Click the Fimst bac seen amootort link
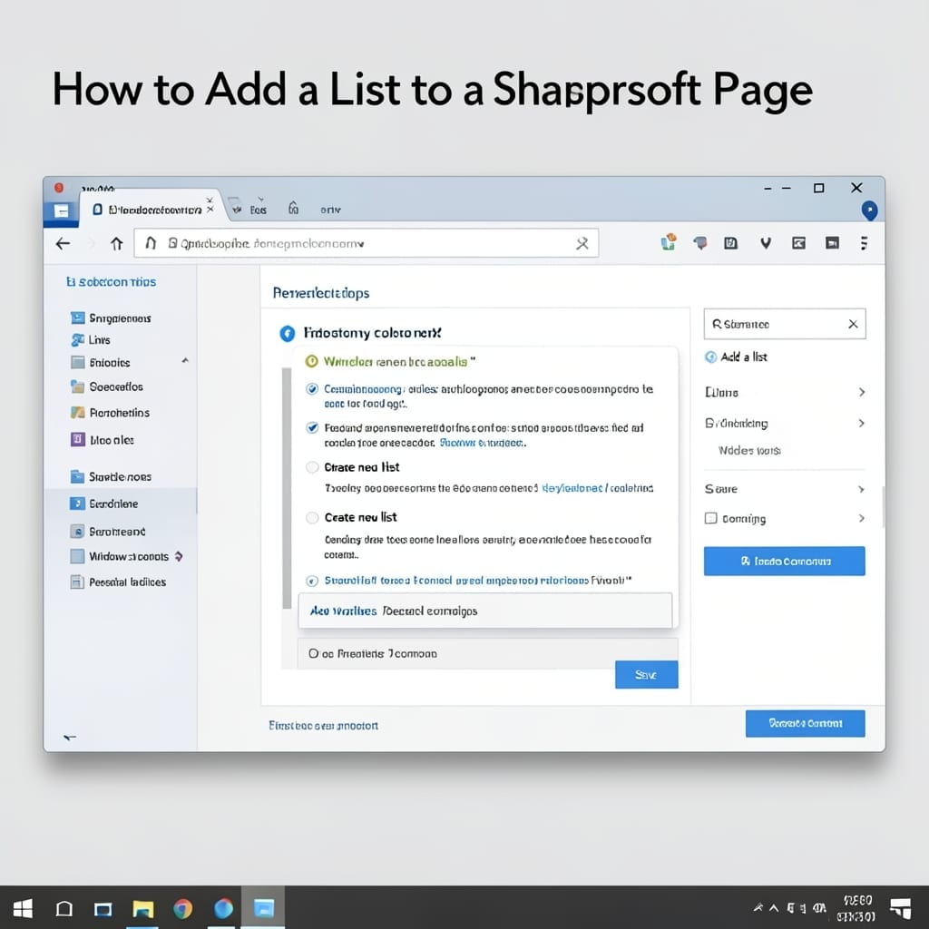This screenshot has height=929, width=929. [324, 726]
